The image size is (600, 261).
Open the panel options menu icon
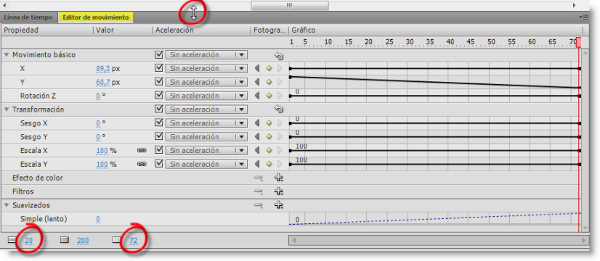coord(584,17)
